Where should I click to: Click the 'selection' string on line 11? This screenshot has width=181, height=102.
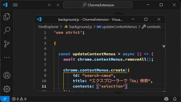tap(112, 86)
